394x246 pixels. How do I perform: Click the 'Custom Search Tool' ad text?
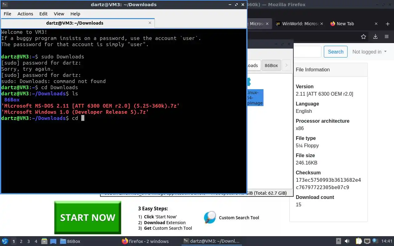point(239,218)
